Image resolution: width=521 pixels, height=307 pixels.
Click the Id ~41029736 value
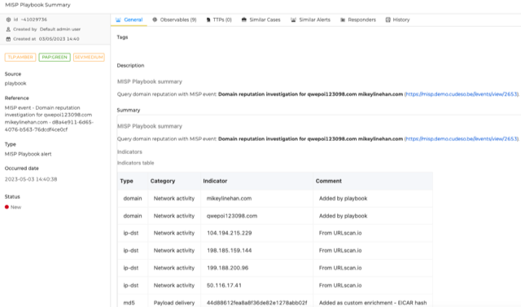pyautogui.click(x=34, y=20)
